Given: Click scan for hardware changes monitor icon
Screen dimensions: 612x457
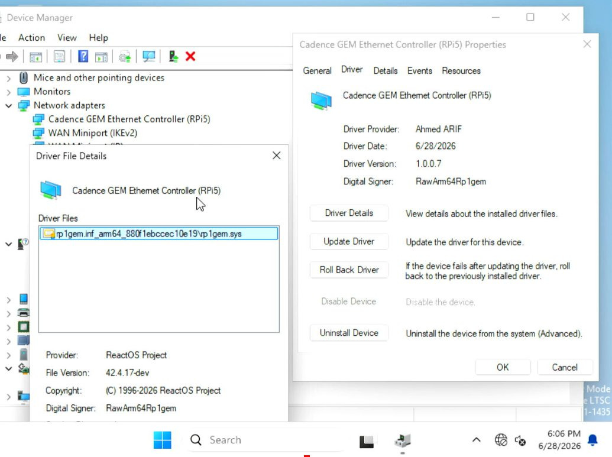Looking at the screenshot, I should click(x=148, y=57).
